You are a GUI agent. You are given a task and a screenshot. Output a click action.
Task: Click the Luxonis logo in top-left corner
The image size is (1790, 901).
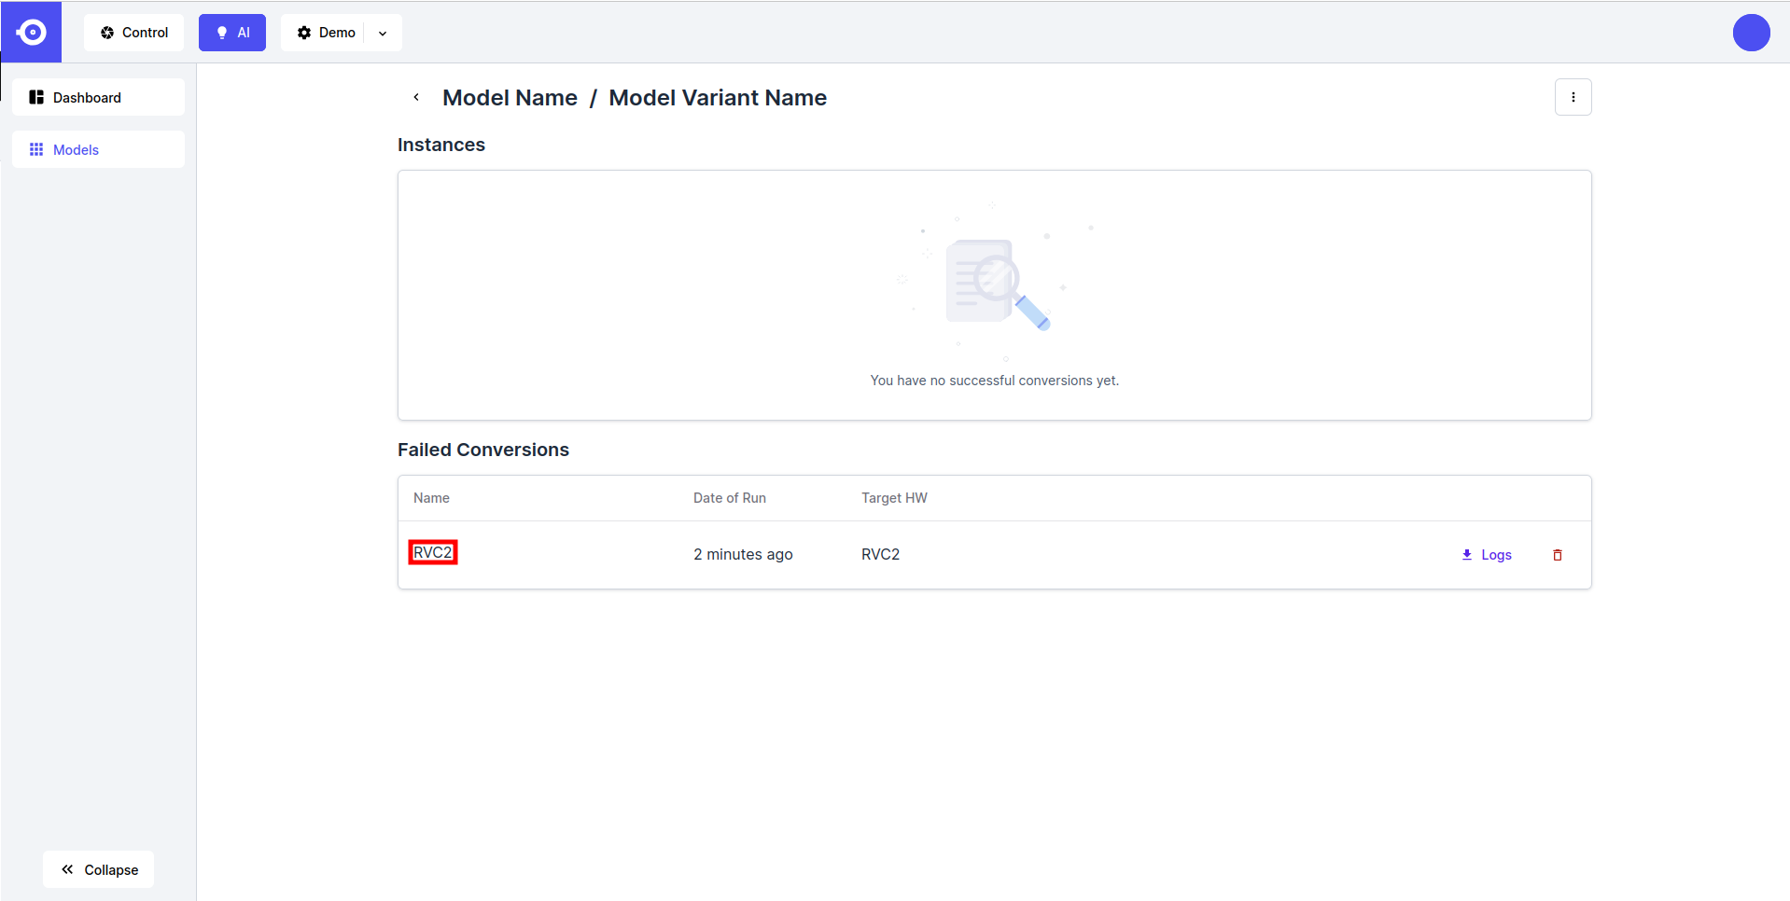point(31,33)
